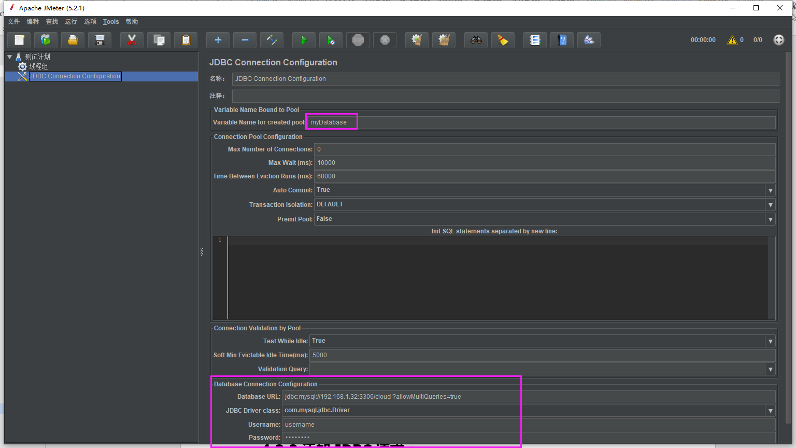Open the 编辑 menu
This screenshot has width=796, height=448.
click(33, 21)
